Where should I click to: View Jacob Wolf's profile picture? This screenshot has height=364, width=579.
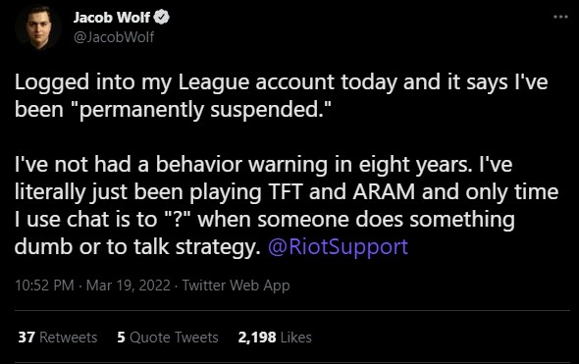point(38,28)
